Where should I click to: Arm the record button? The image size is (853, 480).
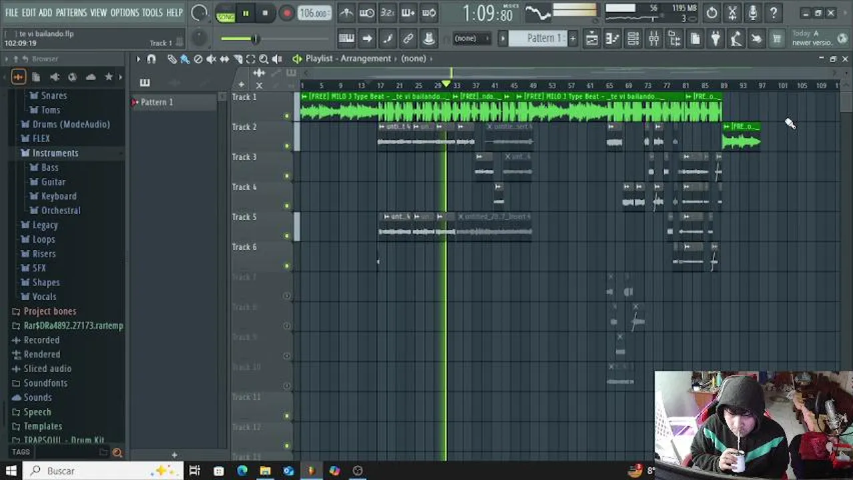point(286,13)
